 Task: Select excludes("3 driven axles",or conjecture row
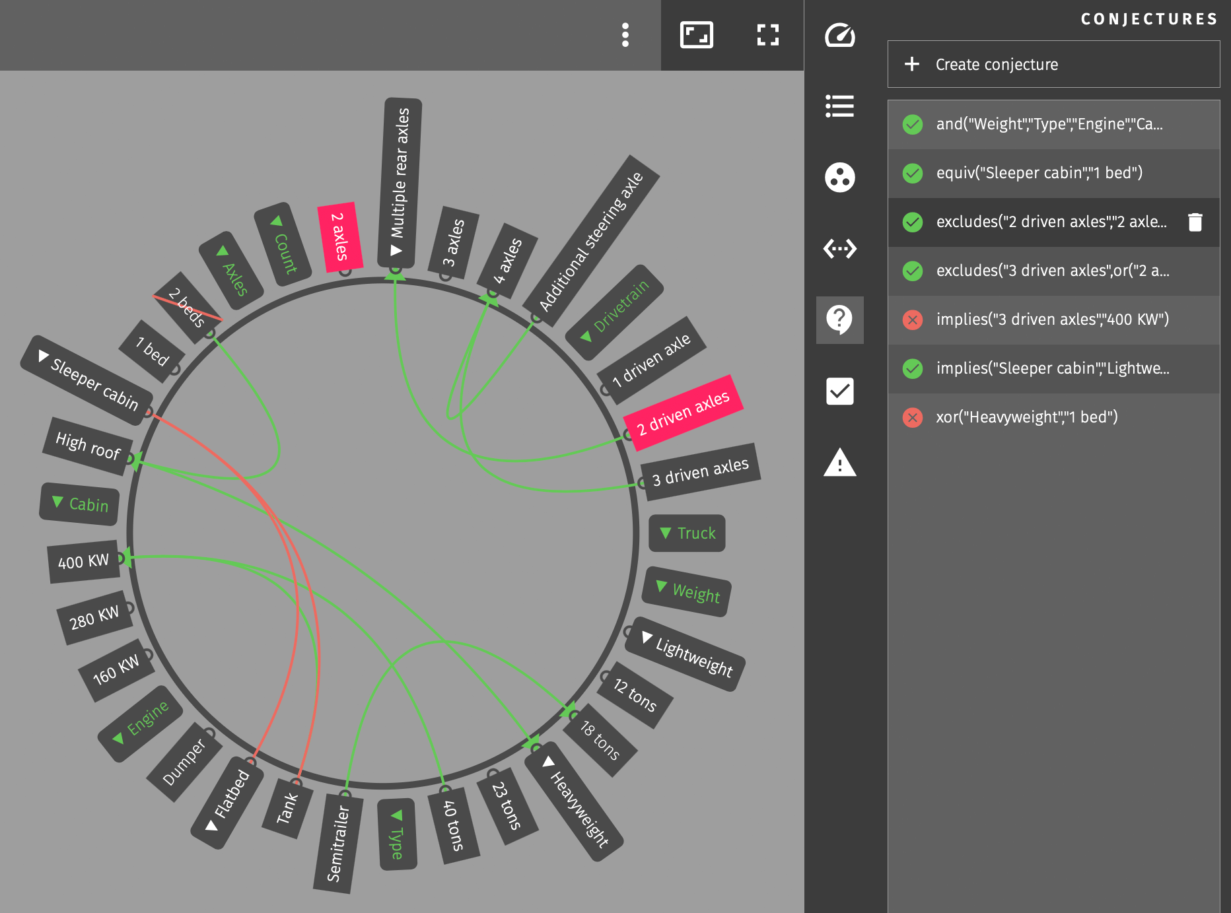[1053, 271]
